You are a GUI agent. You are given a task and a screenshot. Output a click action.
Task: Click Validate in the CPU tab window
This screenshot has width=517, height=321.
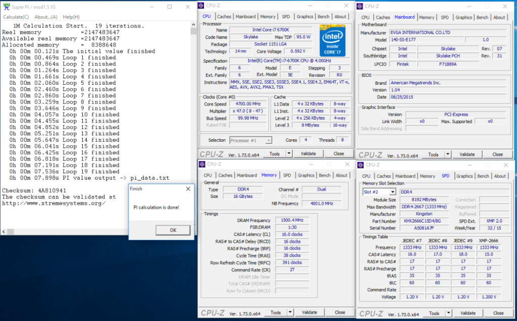tap(308, 153)
